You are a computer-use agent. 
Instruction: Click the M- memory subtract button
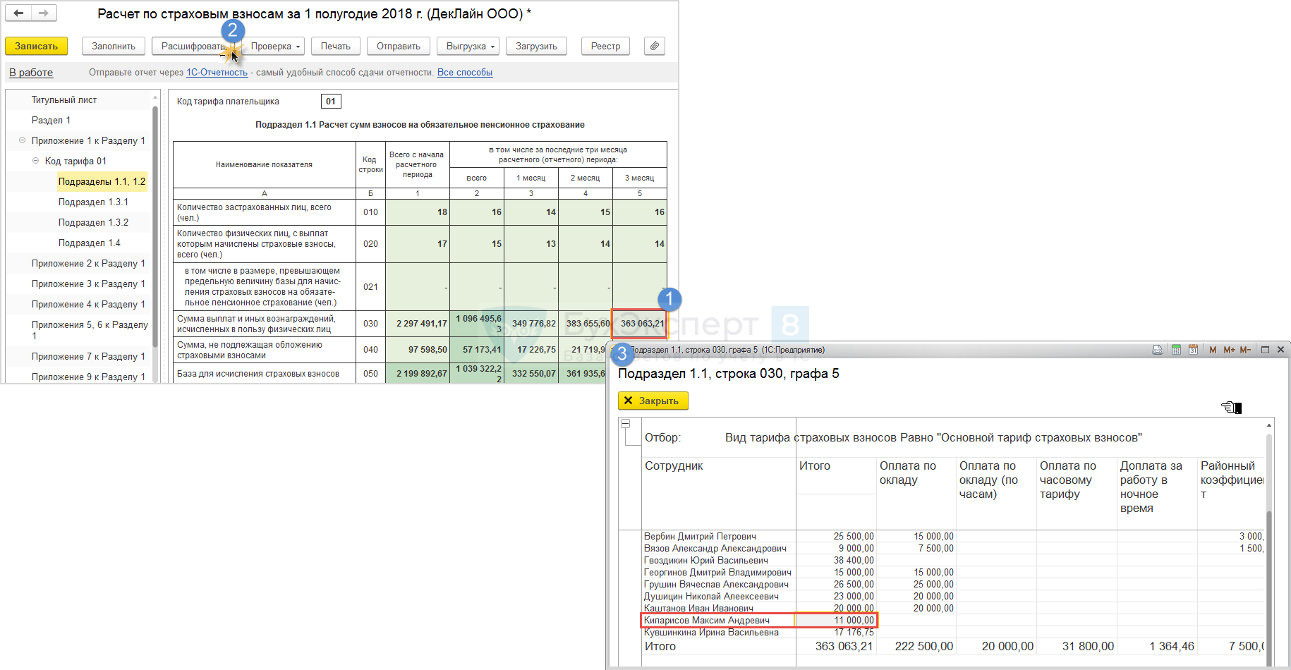tap(1245, 350)
